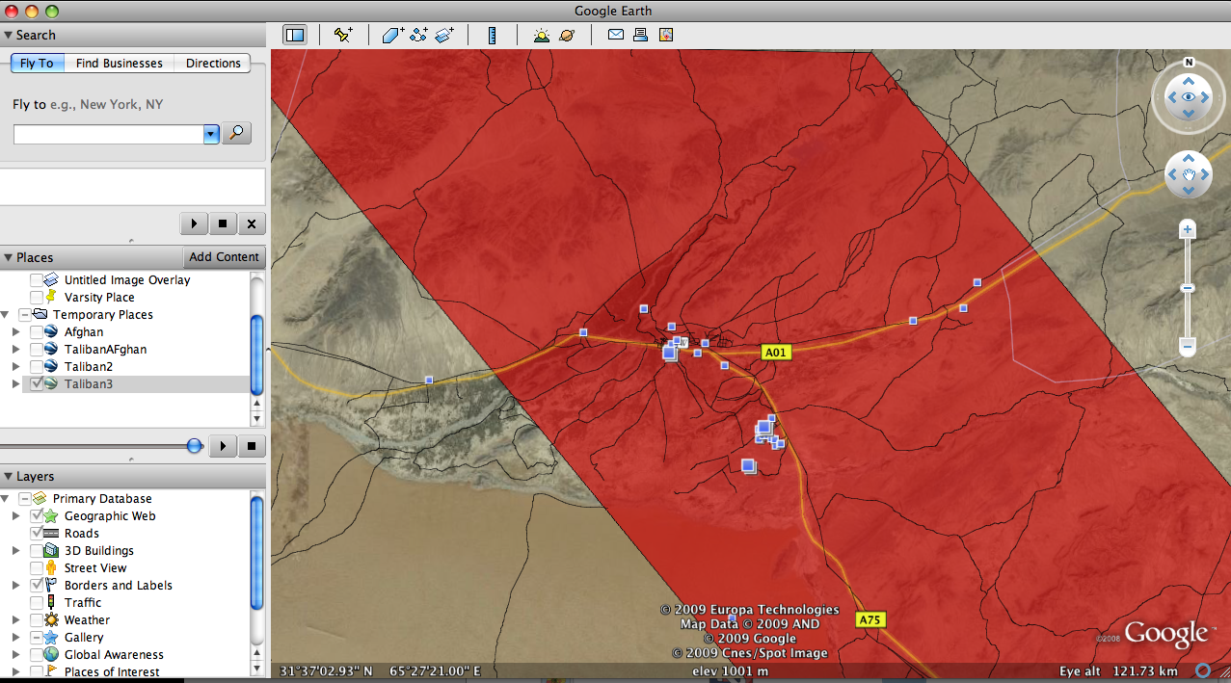This screenshot has height=683, width=1231.
Task: Hide the sidebar using toolbar toggle
Action: (x=295, y=35)
